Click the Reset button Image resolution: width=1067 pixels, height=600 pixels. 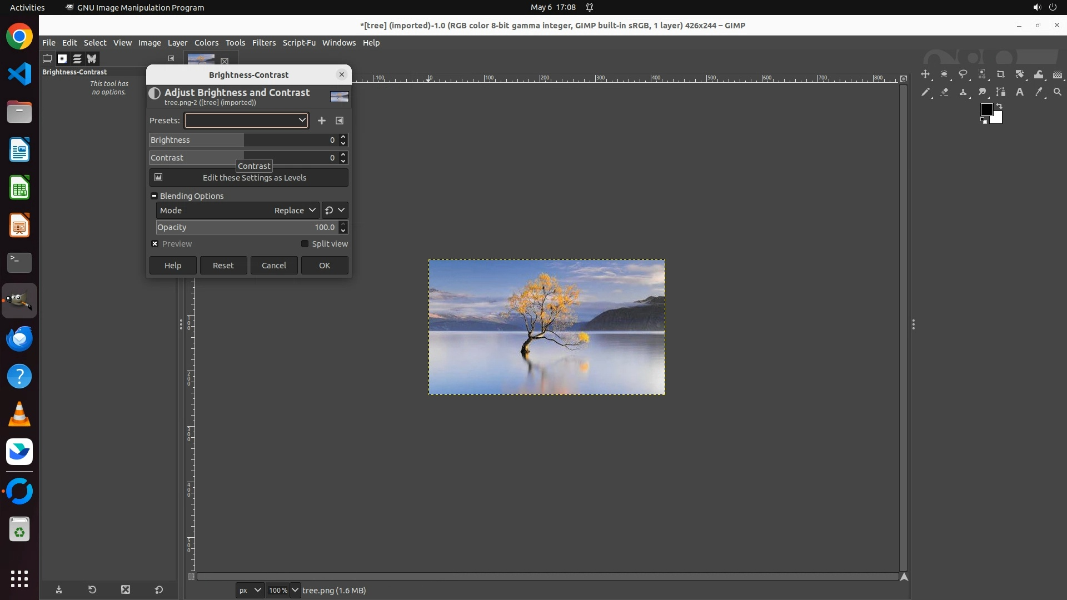coord(223,266)
